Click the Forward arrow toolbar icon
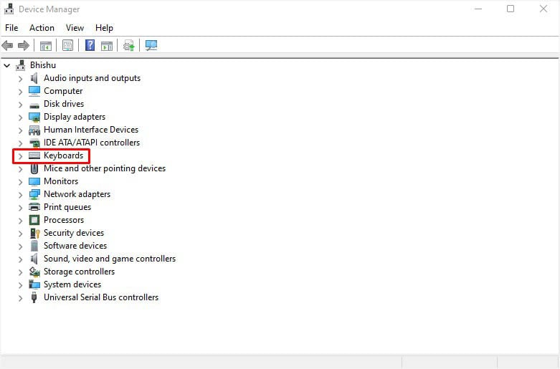 pyautogui.click(x=24, y=45)
